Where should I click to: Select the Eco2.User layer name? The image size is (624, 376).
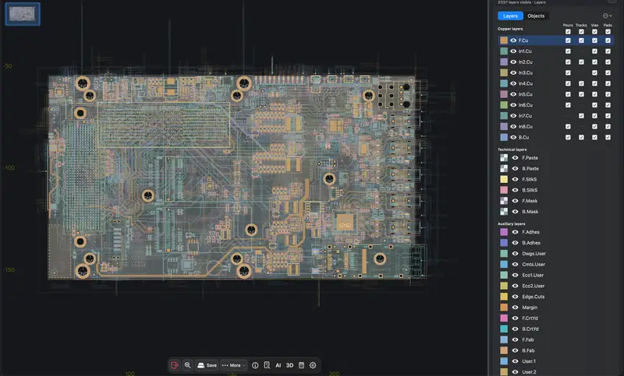pos(533,286)
